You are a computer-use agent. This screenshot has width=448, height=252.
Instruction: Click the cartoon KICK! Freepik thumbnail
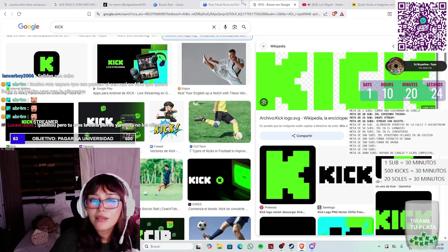point(166,122)
